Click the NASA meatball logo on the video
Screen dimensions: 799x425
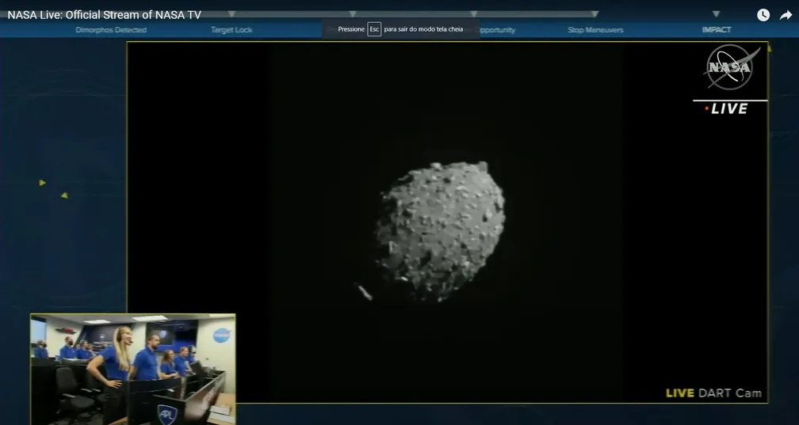click(729, 68)
